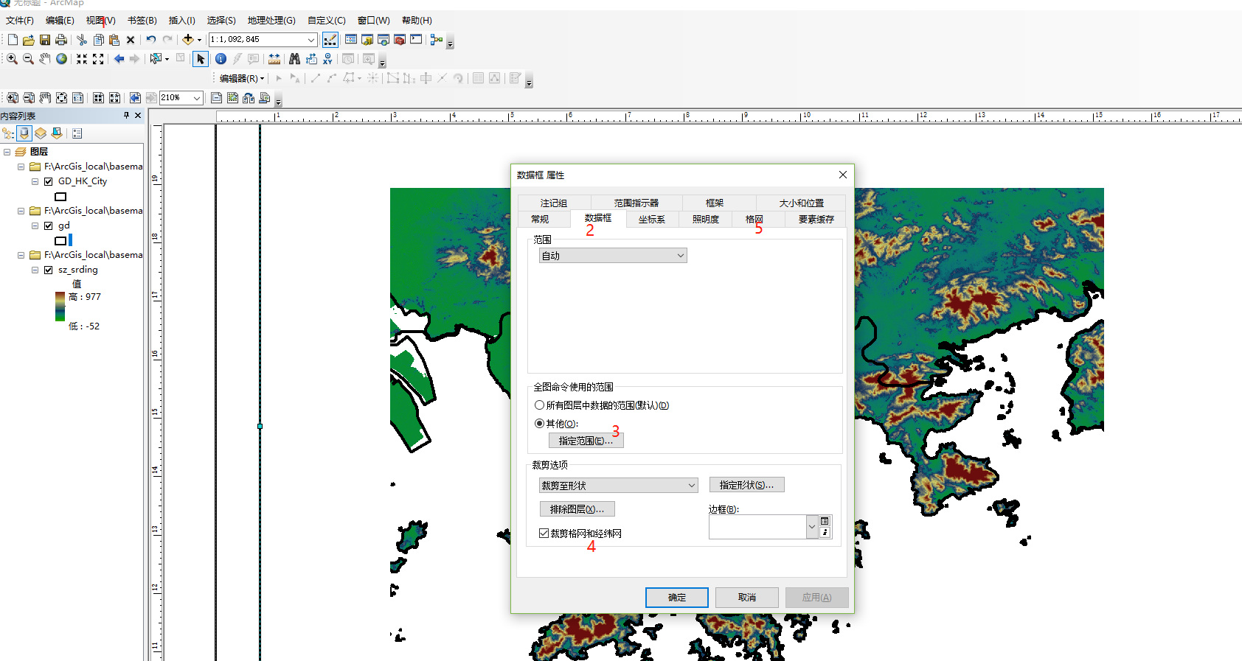This screenshot has height=661, width=1242.
Task: Open the 自定义(C) menu
Action: 327,21
